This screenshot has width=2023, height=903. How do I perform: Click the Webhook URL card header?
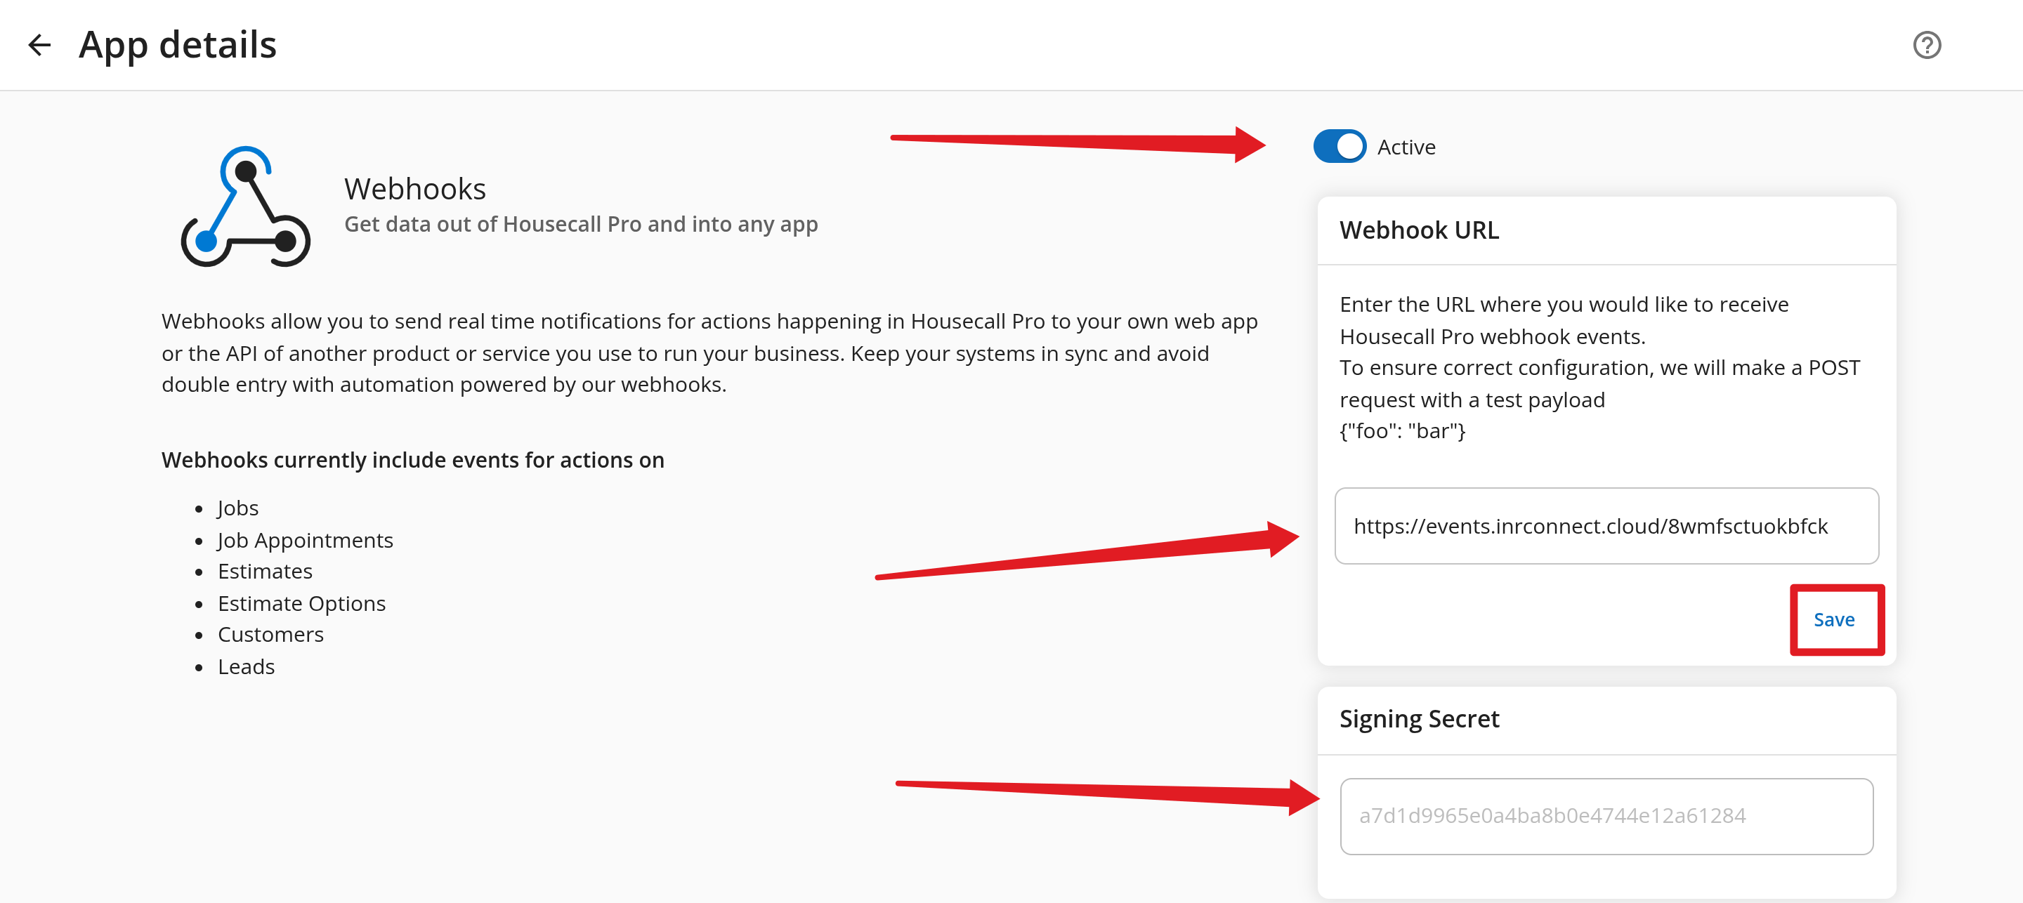(1419, 230)
